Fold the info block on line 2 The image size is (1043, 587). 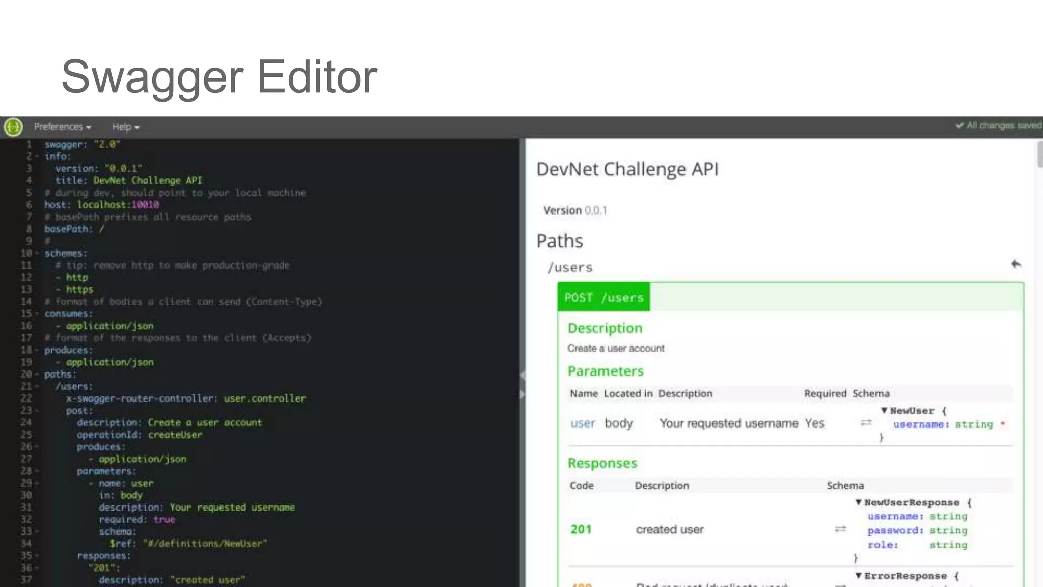coord(37,157)
